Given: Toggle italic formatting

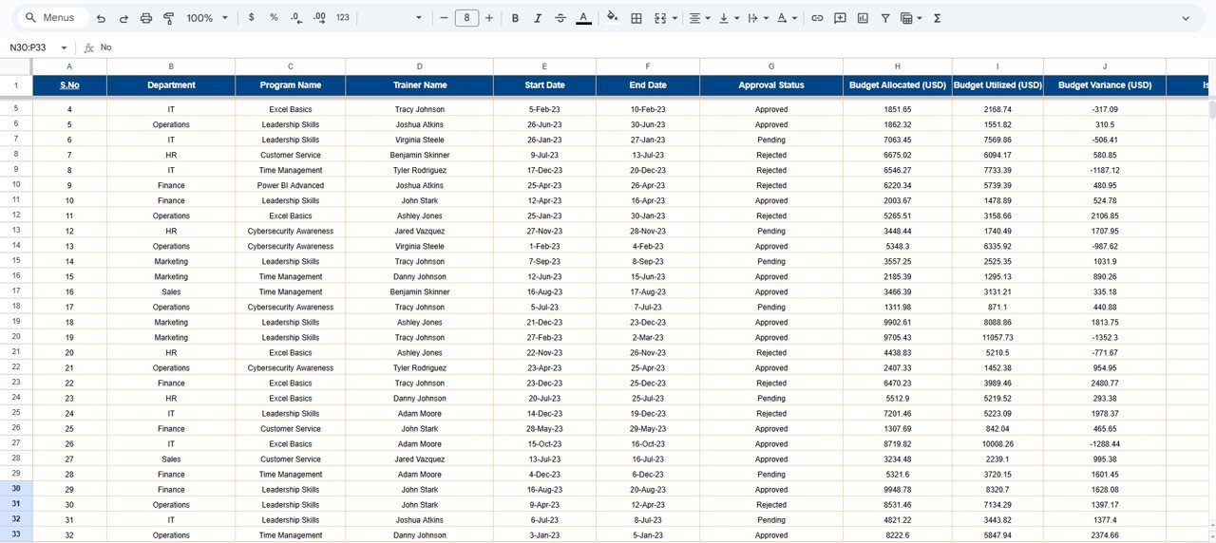Looking at the screenshot, I should (538, 18).
